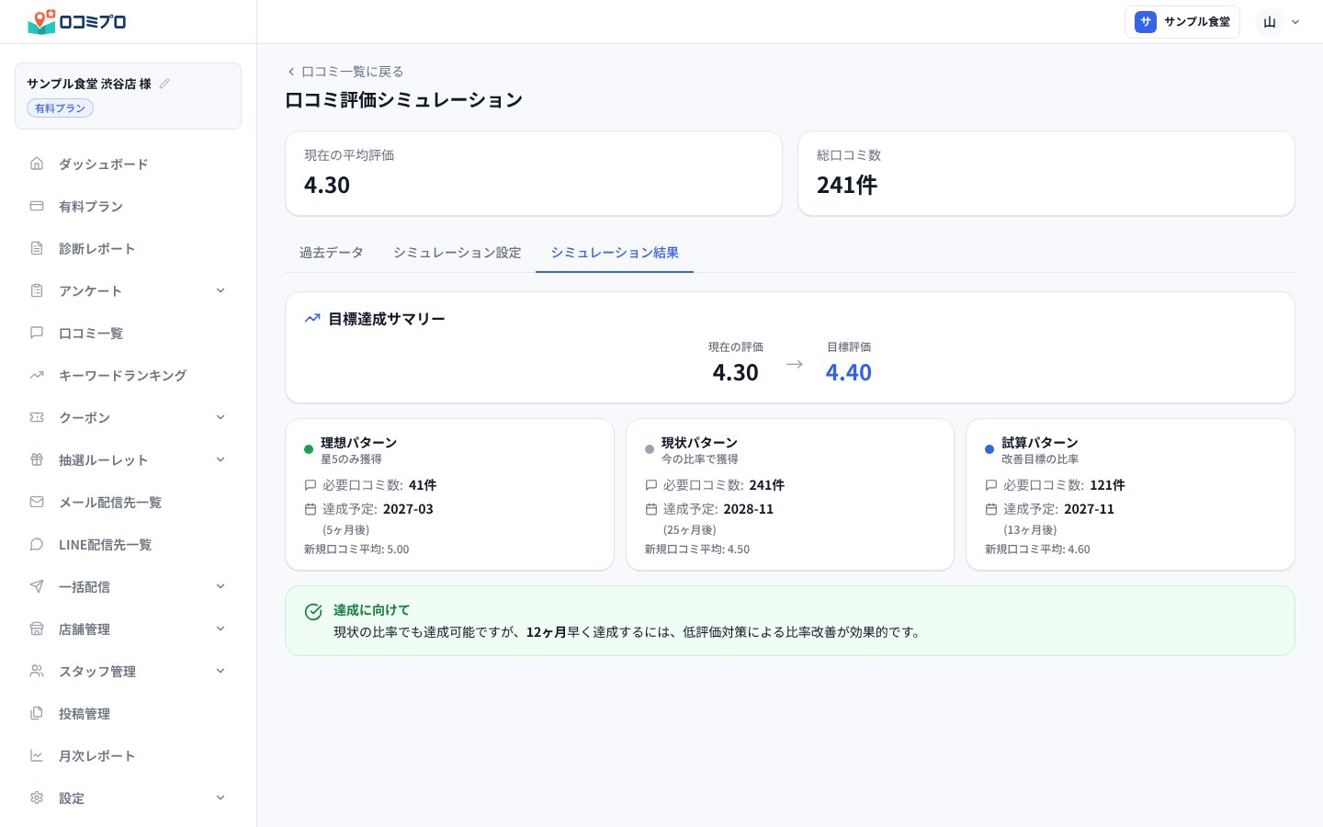Viewport: 1323px width, 827px height.
Task: Switch to the 過去データ tab
Action: [332, 253]
